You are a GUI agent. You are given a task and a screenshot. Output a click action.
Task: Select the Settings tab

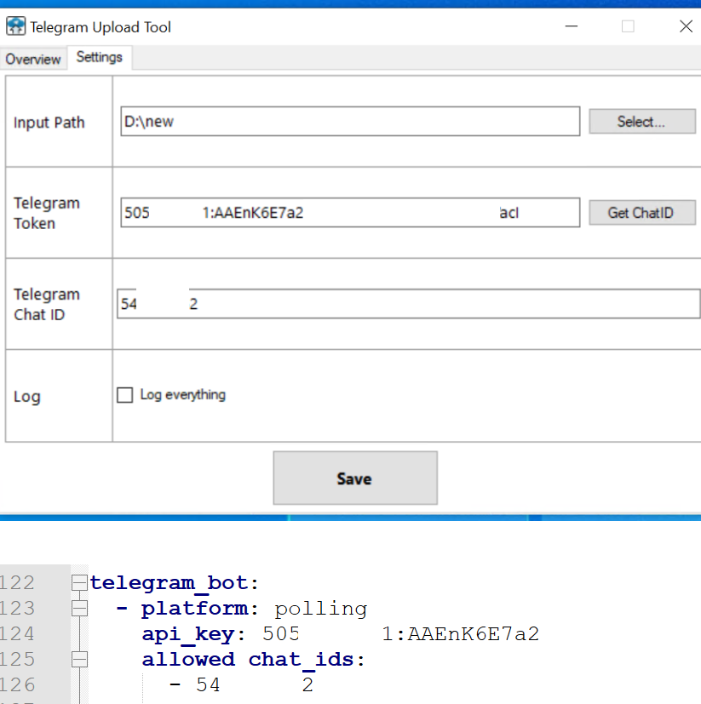tap(100, 58)
